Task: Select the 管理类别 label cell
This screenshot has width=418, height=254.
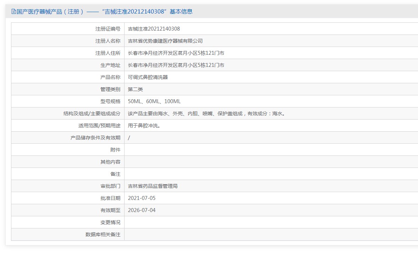Action: [x=68, y=89]
